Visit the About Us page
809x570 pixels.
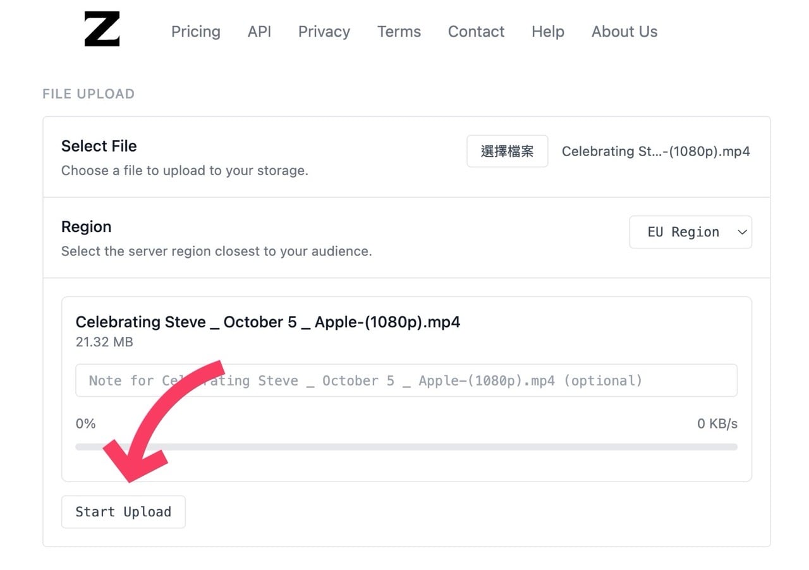click(624, 32)
